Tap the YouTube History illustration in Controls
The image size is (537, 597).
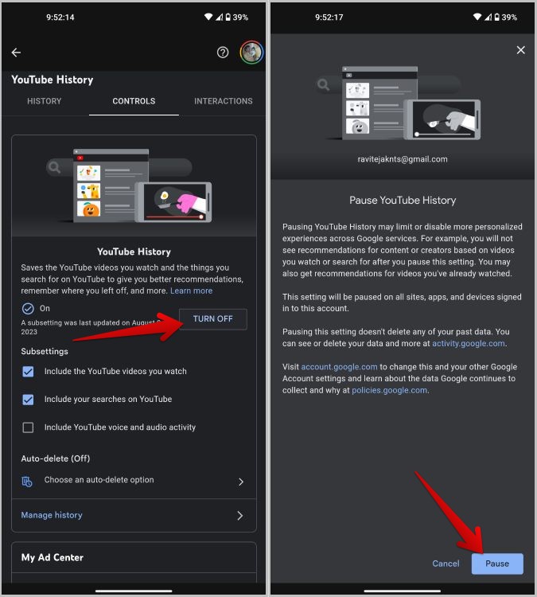pyautogui.click(x=130, y=185)
